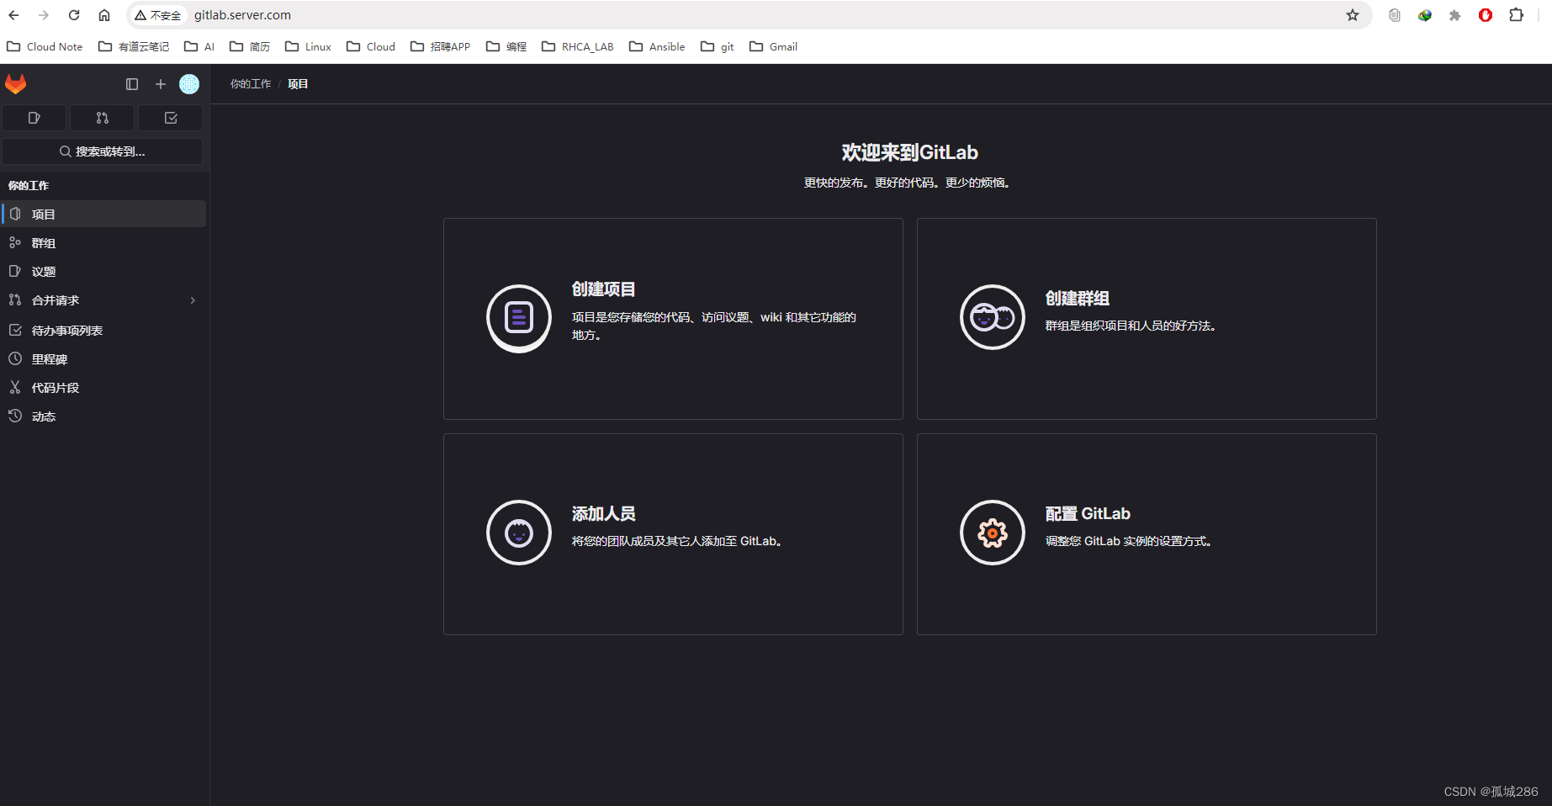Bookmark this page with star icon

(x=1353, y=15)
